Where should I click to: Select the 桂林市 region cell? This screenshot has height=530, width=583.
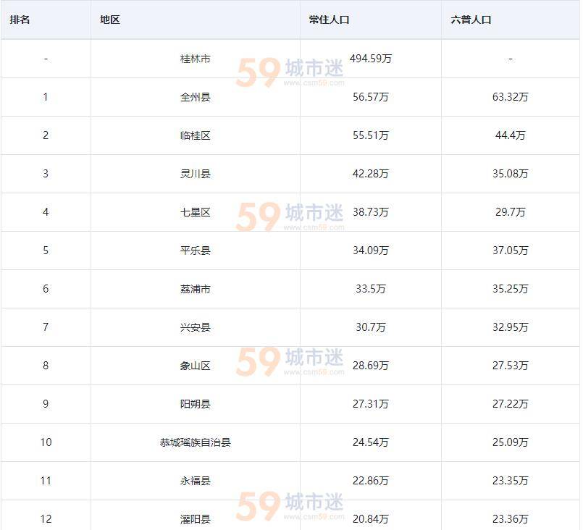tap(196, 59)
